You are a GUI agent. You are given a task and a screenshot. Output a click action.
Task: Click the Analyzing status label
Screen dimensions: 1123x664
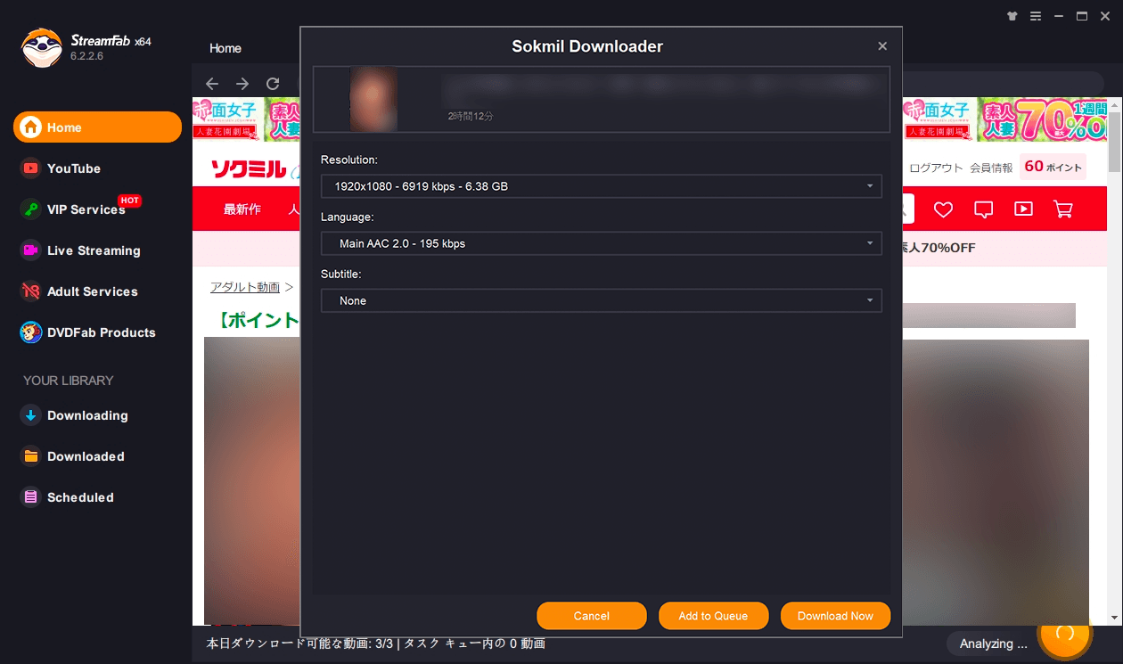click(993, 644)
